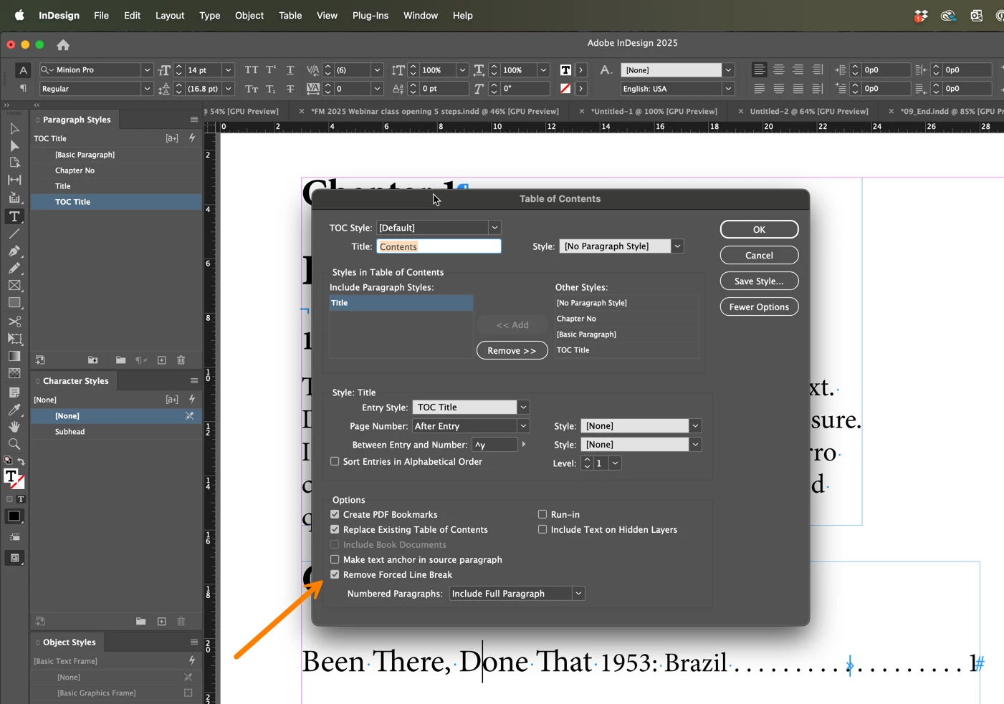
Task: Switch to paragraph formatting controls
Action: 23,88
